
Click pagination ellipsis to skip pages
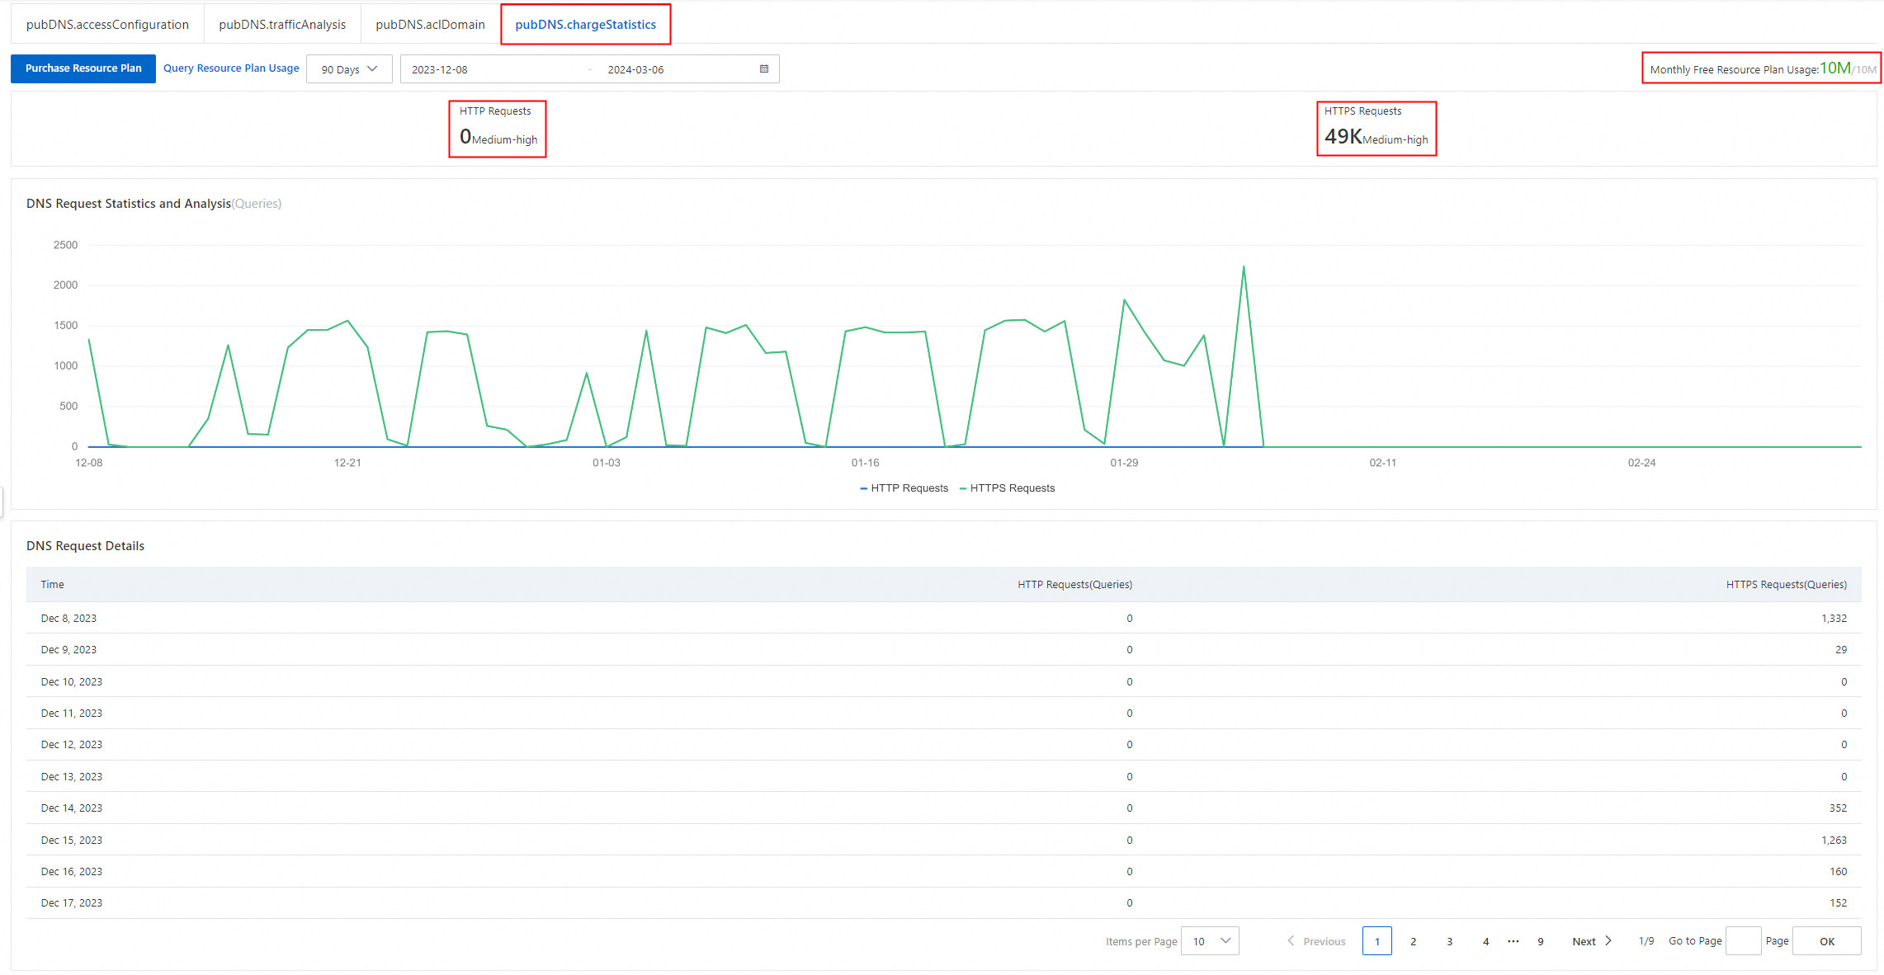1513,941
